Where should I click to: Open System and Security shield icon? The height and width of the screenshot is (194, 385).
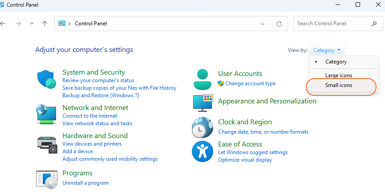[x=47, y=79]
